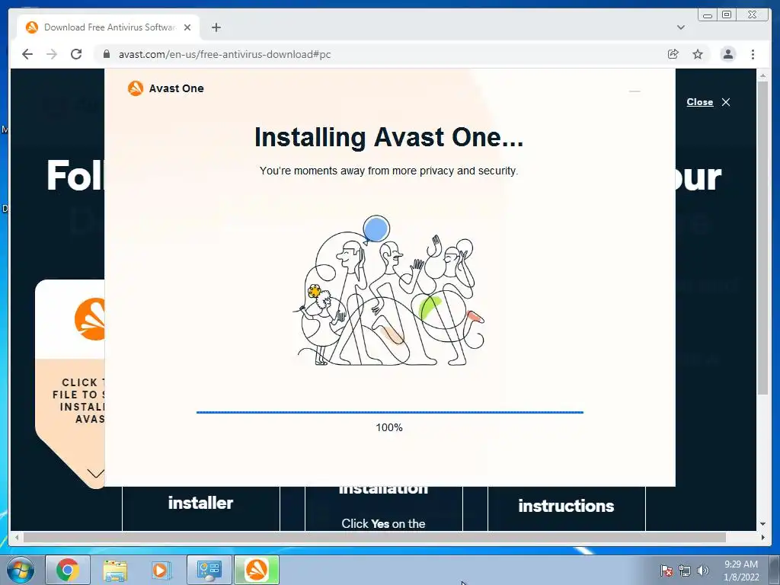The image size is (780, 585).
Task: Open the Chrome profile avatar
Action: click(727, 54)
